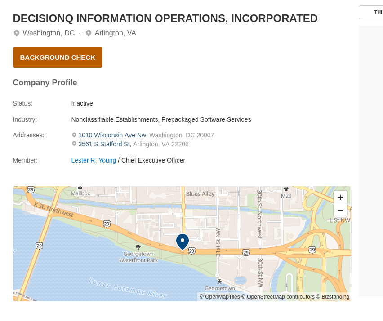Click the Industry: field label
The width and height of the screenshot is (383, 321).
[25, 119]
